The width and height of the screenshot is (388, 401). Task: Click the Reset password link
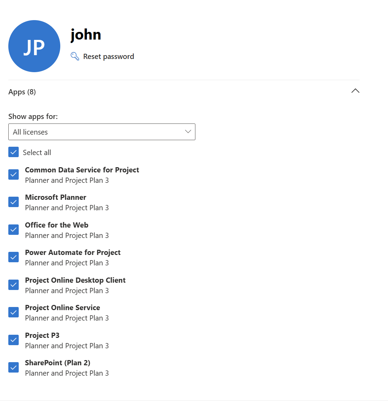(108, 57)
